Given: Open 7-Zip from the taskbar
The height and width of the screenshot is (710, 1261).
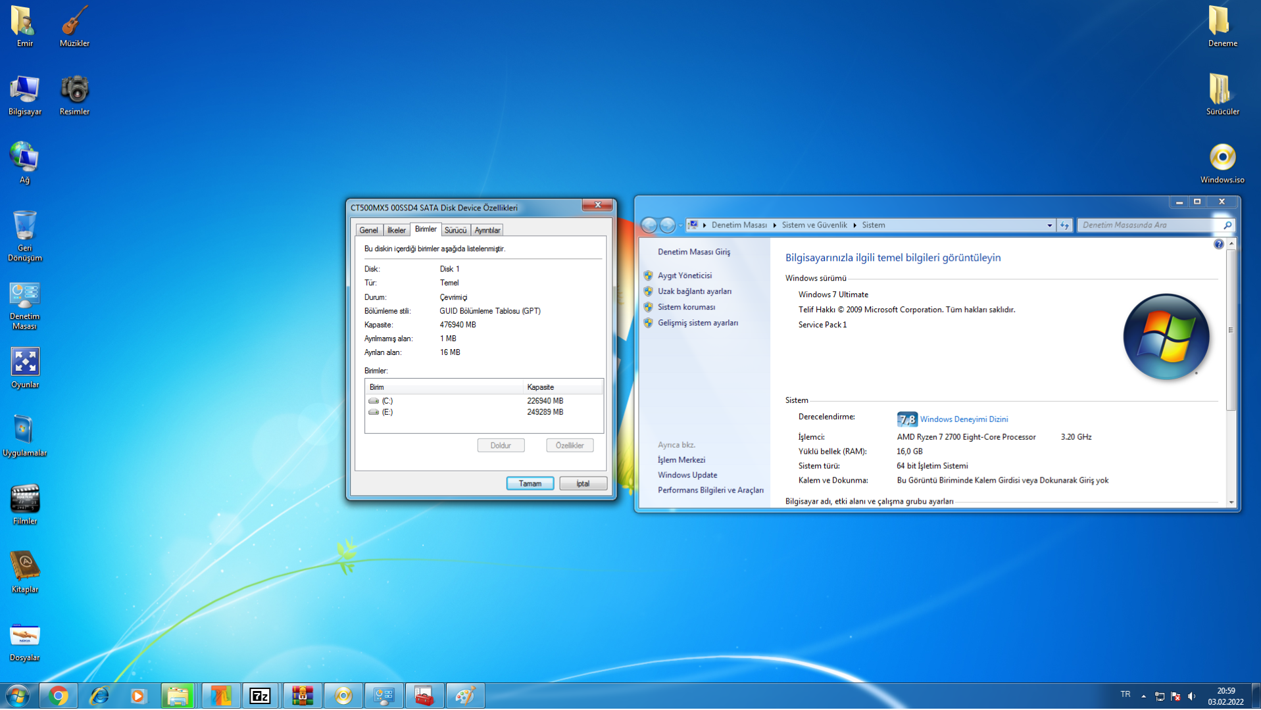Looking at the screenshot, I should [260, 696].
